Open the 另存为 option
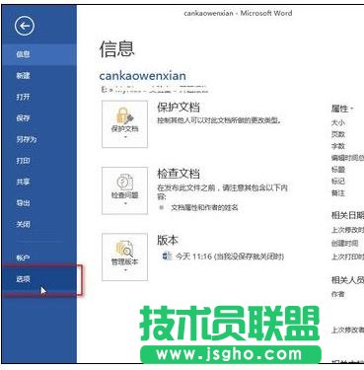364x370 pixels. point(39,139)
